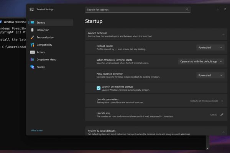Click the Actions keyboard icon
The height and width of the screenshot is (153, 230).
(x=33, y=52)
